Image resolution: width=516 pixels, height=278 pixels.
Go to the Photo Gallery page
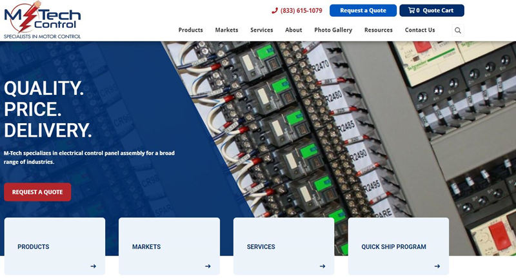(x=333, y=30)
